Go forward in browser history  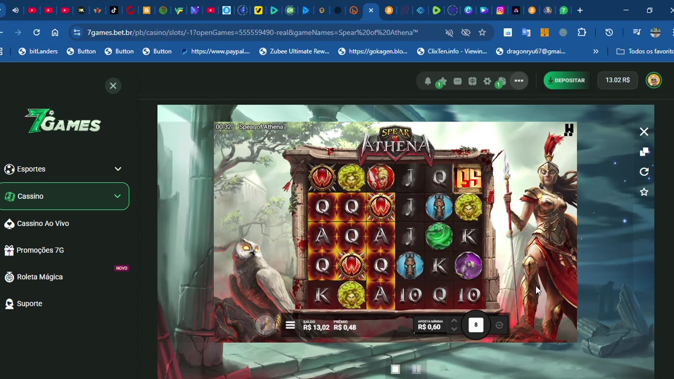18,32
